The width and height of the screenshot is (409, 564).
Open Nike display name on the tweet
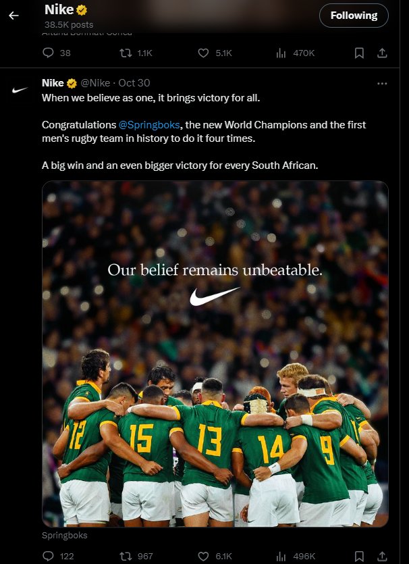(x=53, y=83)
